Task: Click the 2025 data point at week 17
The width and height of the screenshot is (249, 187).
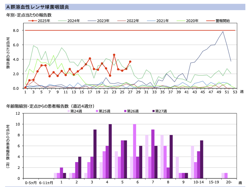Action: [x=90, y=59]
